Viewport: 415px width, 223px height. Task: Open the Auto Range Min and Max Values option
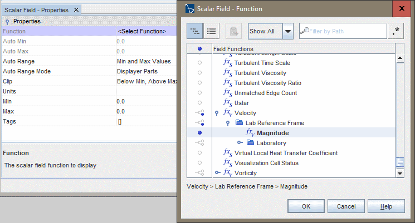[x=147, y=61]
